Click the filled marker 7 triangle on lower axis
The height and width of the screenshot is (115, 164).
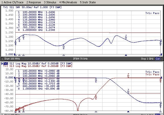[128, 112]
